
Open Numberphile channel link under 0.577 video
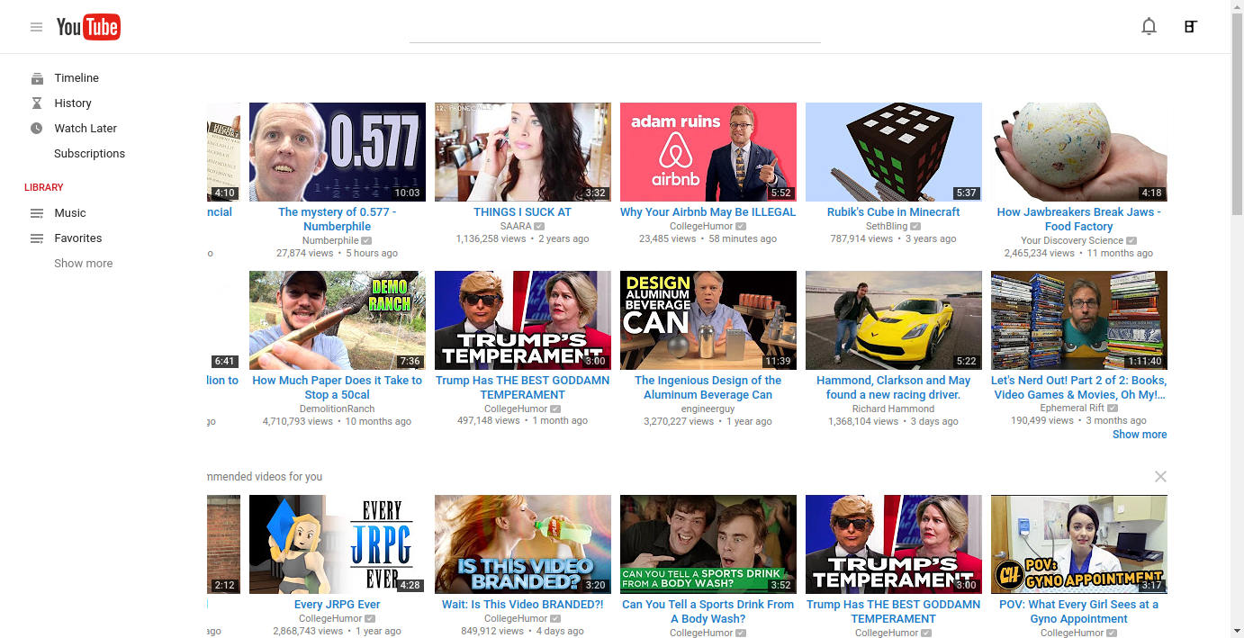pyautogui.click(x=330, y=241)
